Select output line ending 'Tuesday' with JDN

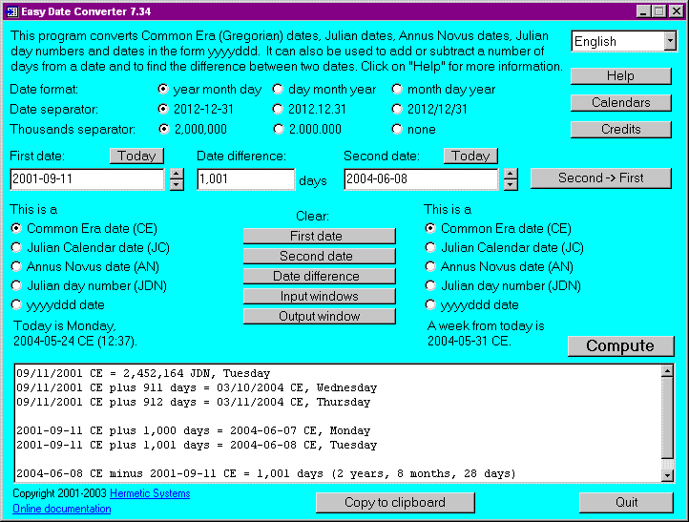(x=143, y=373)
